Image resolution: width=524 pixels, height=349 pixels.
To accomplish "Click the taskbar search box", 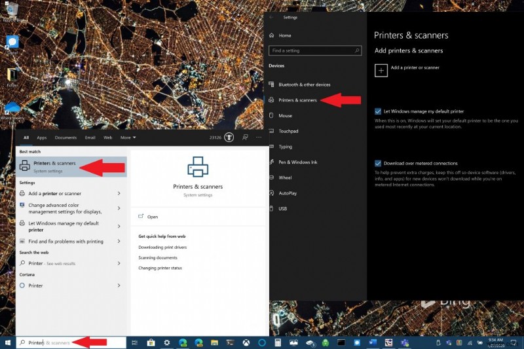I will tap(71, 342).
